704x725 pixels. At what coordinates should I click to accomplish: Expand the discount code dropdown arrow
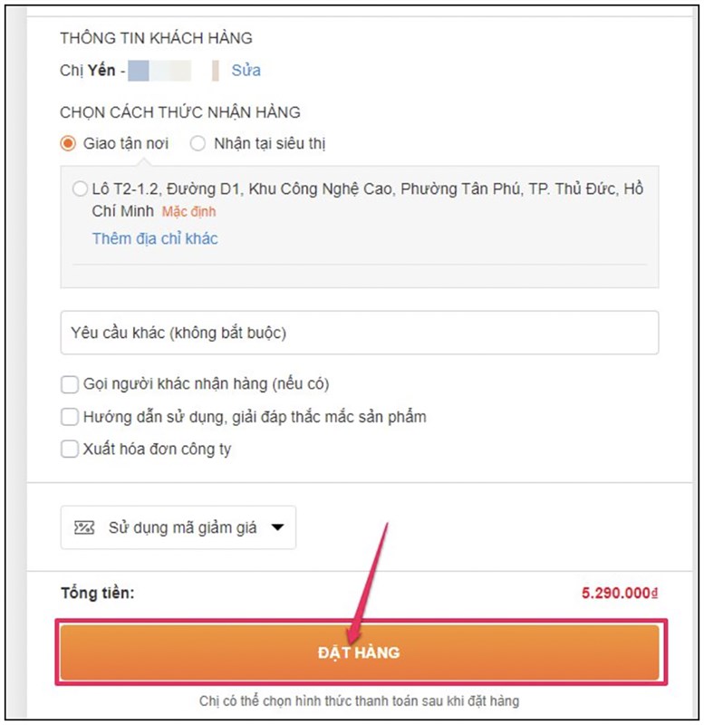tap(277, 527)
